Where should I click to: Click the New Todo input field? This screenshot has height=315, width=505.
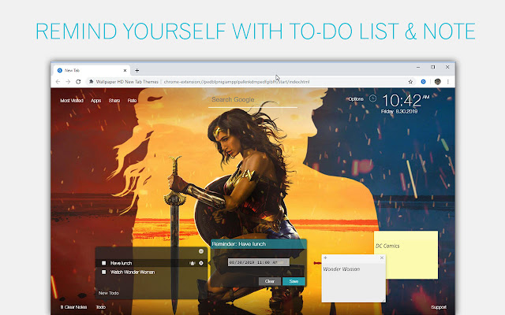coord(151,293)
